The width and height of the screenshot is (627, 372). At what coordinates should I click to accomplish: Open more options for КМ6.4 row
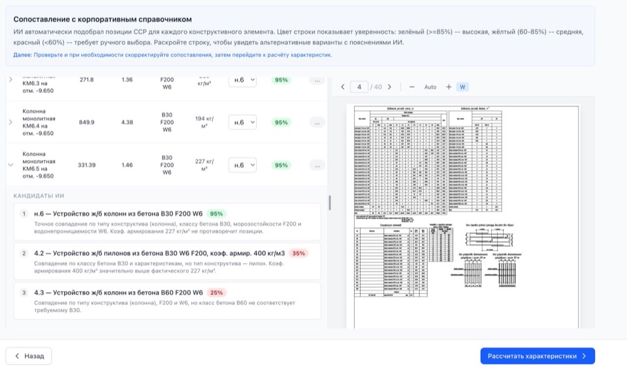(317, 122)
